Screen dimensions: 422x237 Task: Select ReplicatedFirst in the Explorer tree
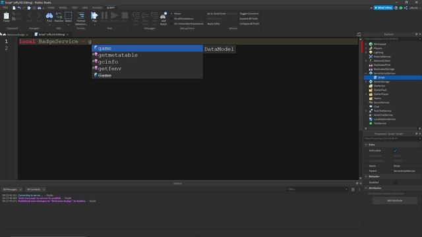[382, 65]
